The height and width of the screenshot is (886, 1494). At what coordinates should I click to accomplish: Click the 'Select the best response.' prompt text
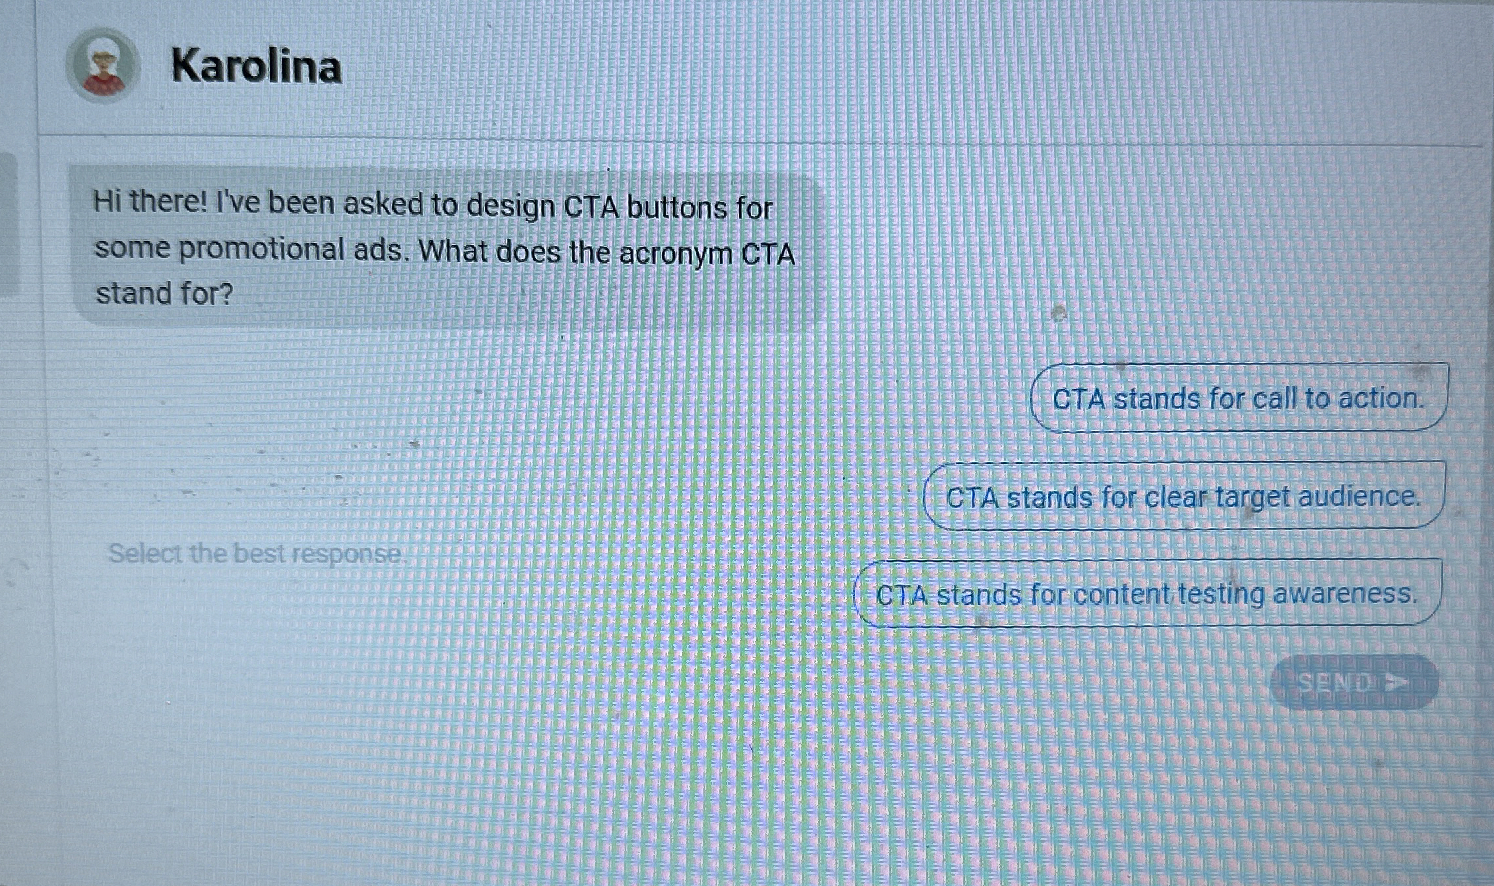coord(256,553)
